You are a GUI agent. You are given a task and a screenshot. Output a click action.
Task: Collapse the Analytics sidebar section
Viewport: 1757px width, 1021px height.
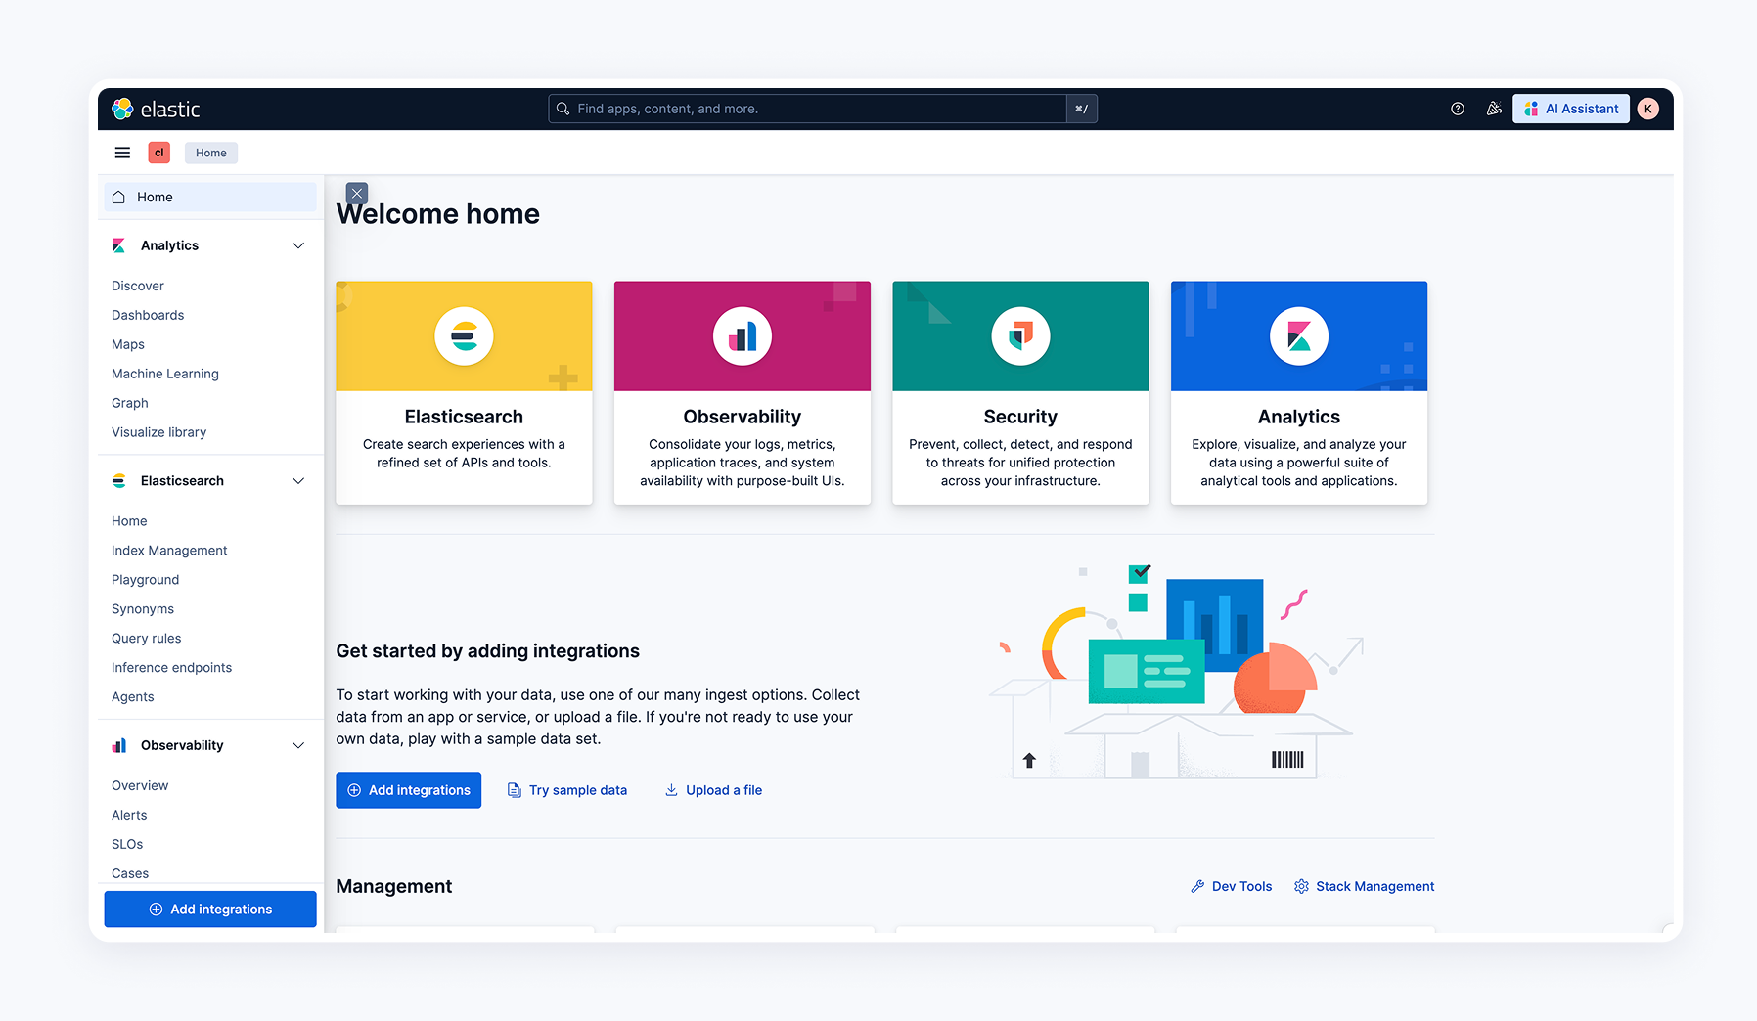[x=298, y=245]
